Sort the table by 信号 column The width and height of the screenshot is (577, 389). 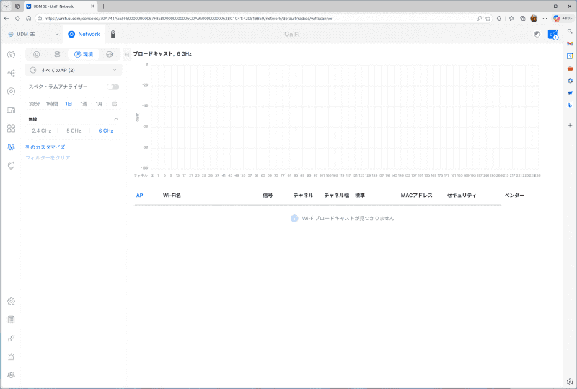268,196
